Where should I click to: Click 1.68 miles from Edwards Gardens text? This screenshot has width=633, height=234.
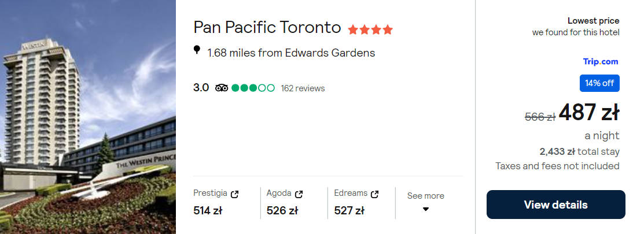coord(291,53)
